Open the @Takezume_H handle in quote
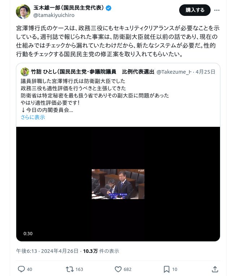The width and height of the screenshot is (233, 276). click(174, 72)
